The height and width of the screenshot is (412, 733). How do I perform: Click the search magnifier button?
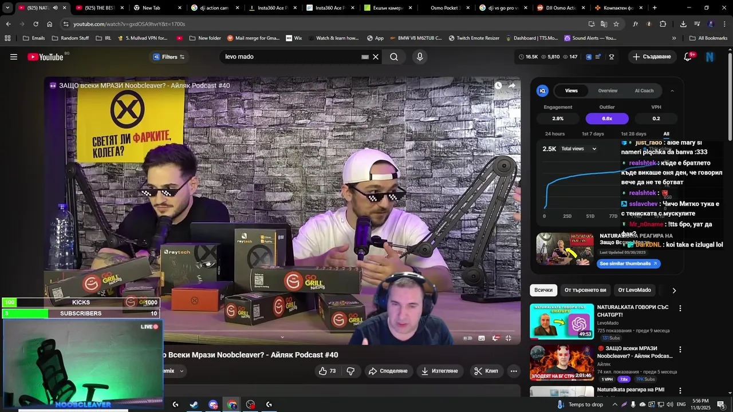pyautogui.click(x=394, y=57)
